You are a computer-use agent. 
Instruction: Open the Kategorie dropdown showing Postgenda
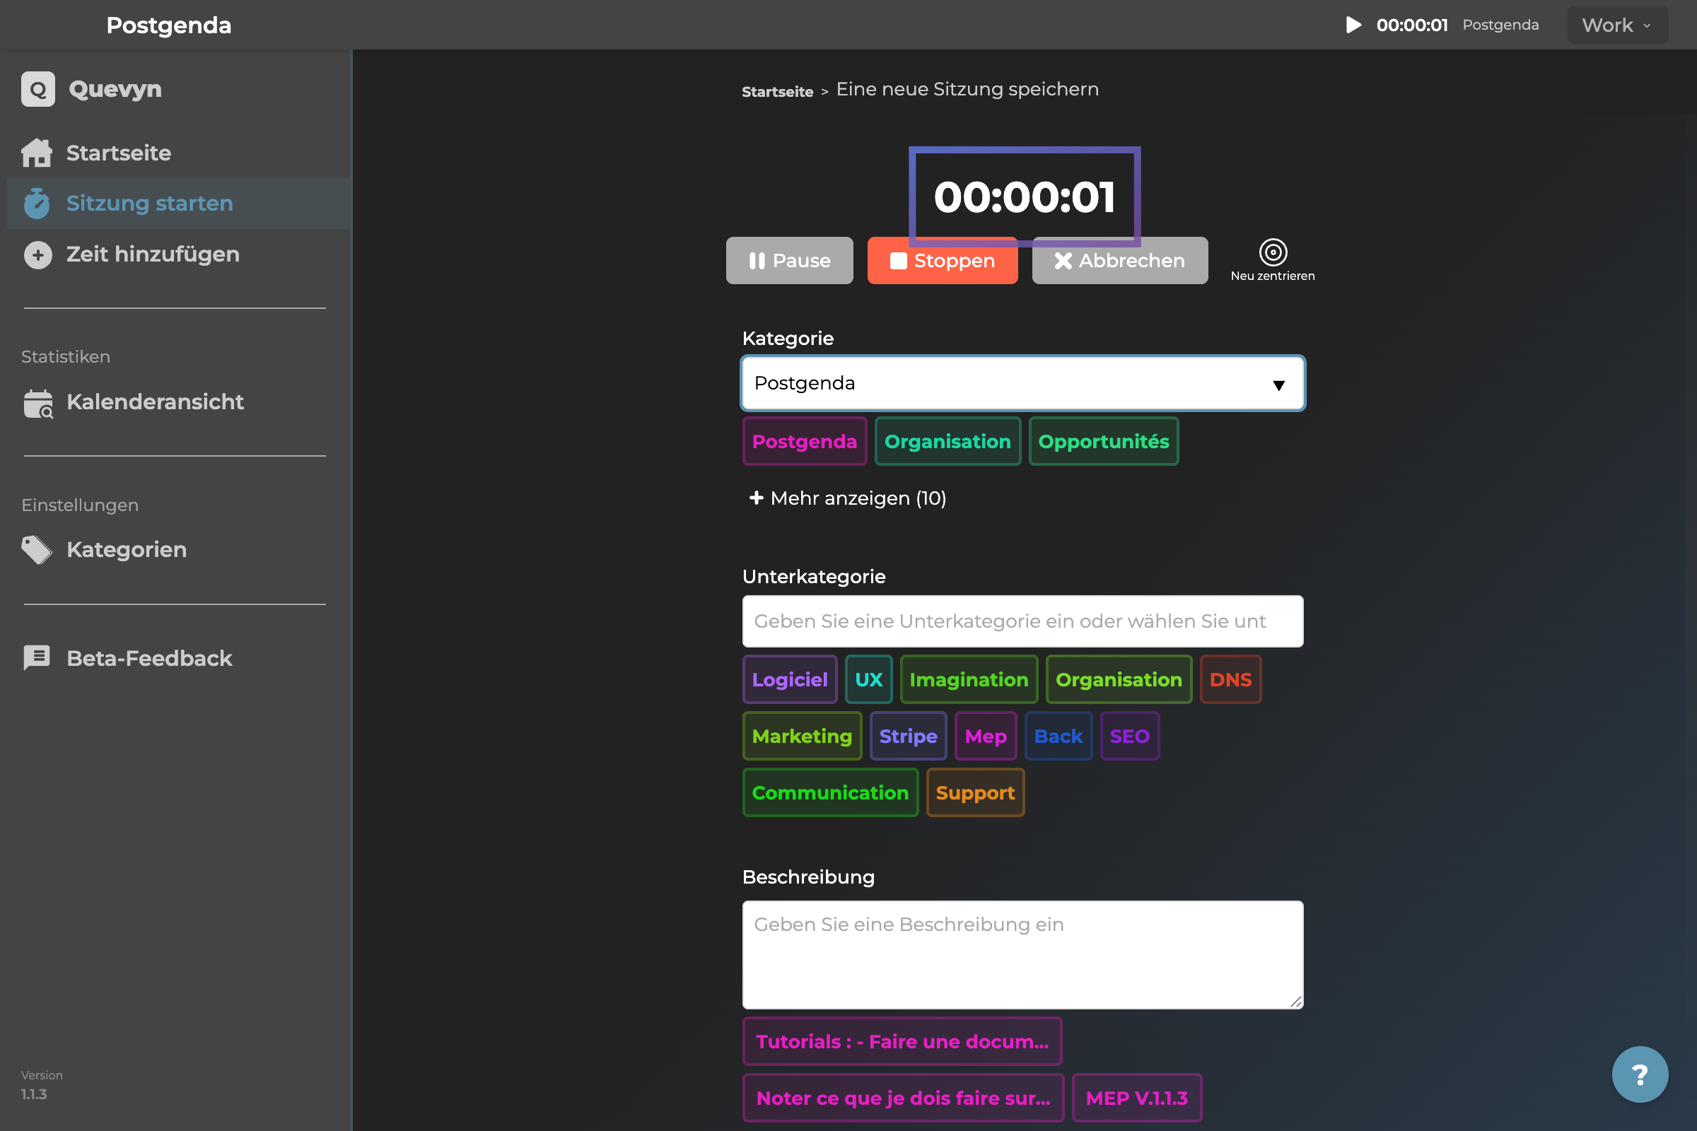1022,383
